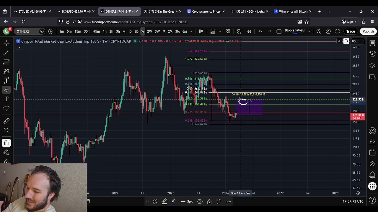Expand the indicators favorites arrow
The height and width of the screenshot is (212, 378).
click(220, 31)
